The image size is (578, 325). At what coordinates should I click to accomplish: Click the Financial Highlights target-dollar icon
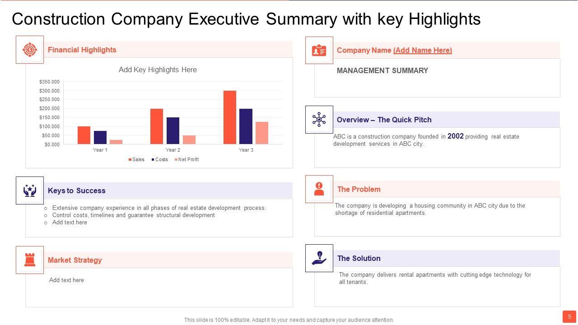(x=30, y=50)
